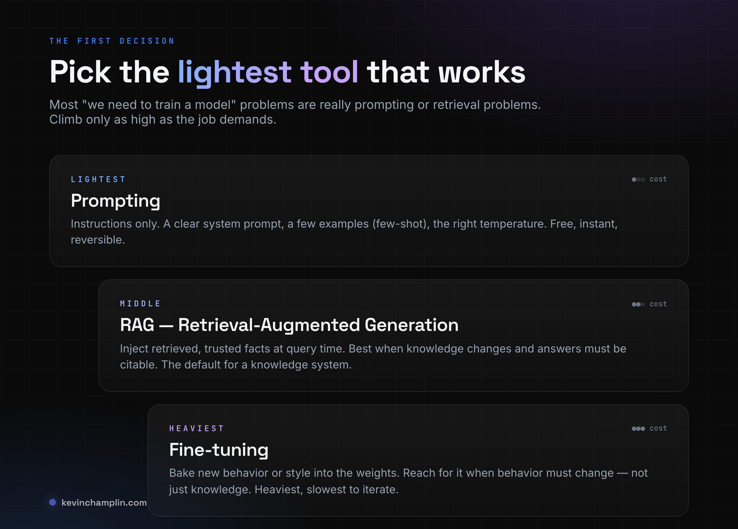Click the kevinchamplin.com link
Screen dimensions: 738x529
104,503
